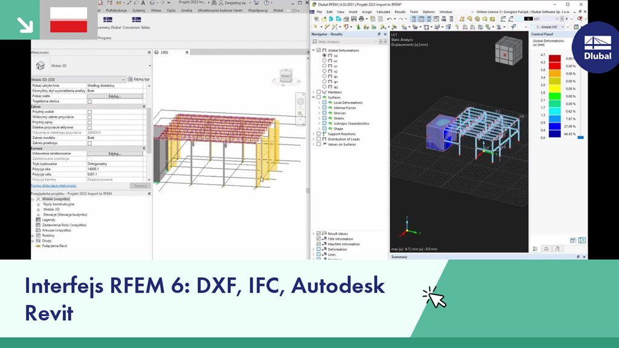Viewport: 619px width, 348px height.
Task: Click the New model icon in RFEM toolbar
Action: coord(316,19)
